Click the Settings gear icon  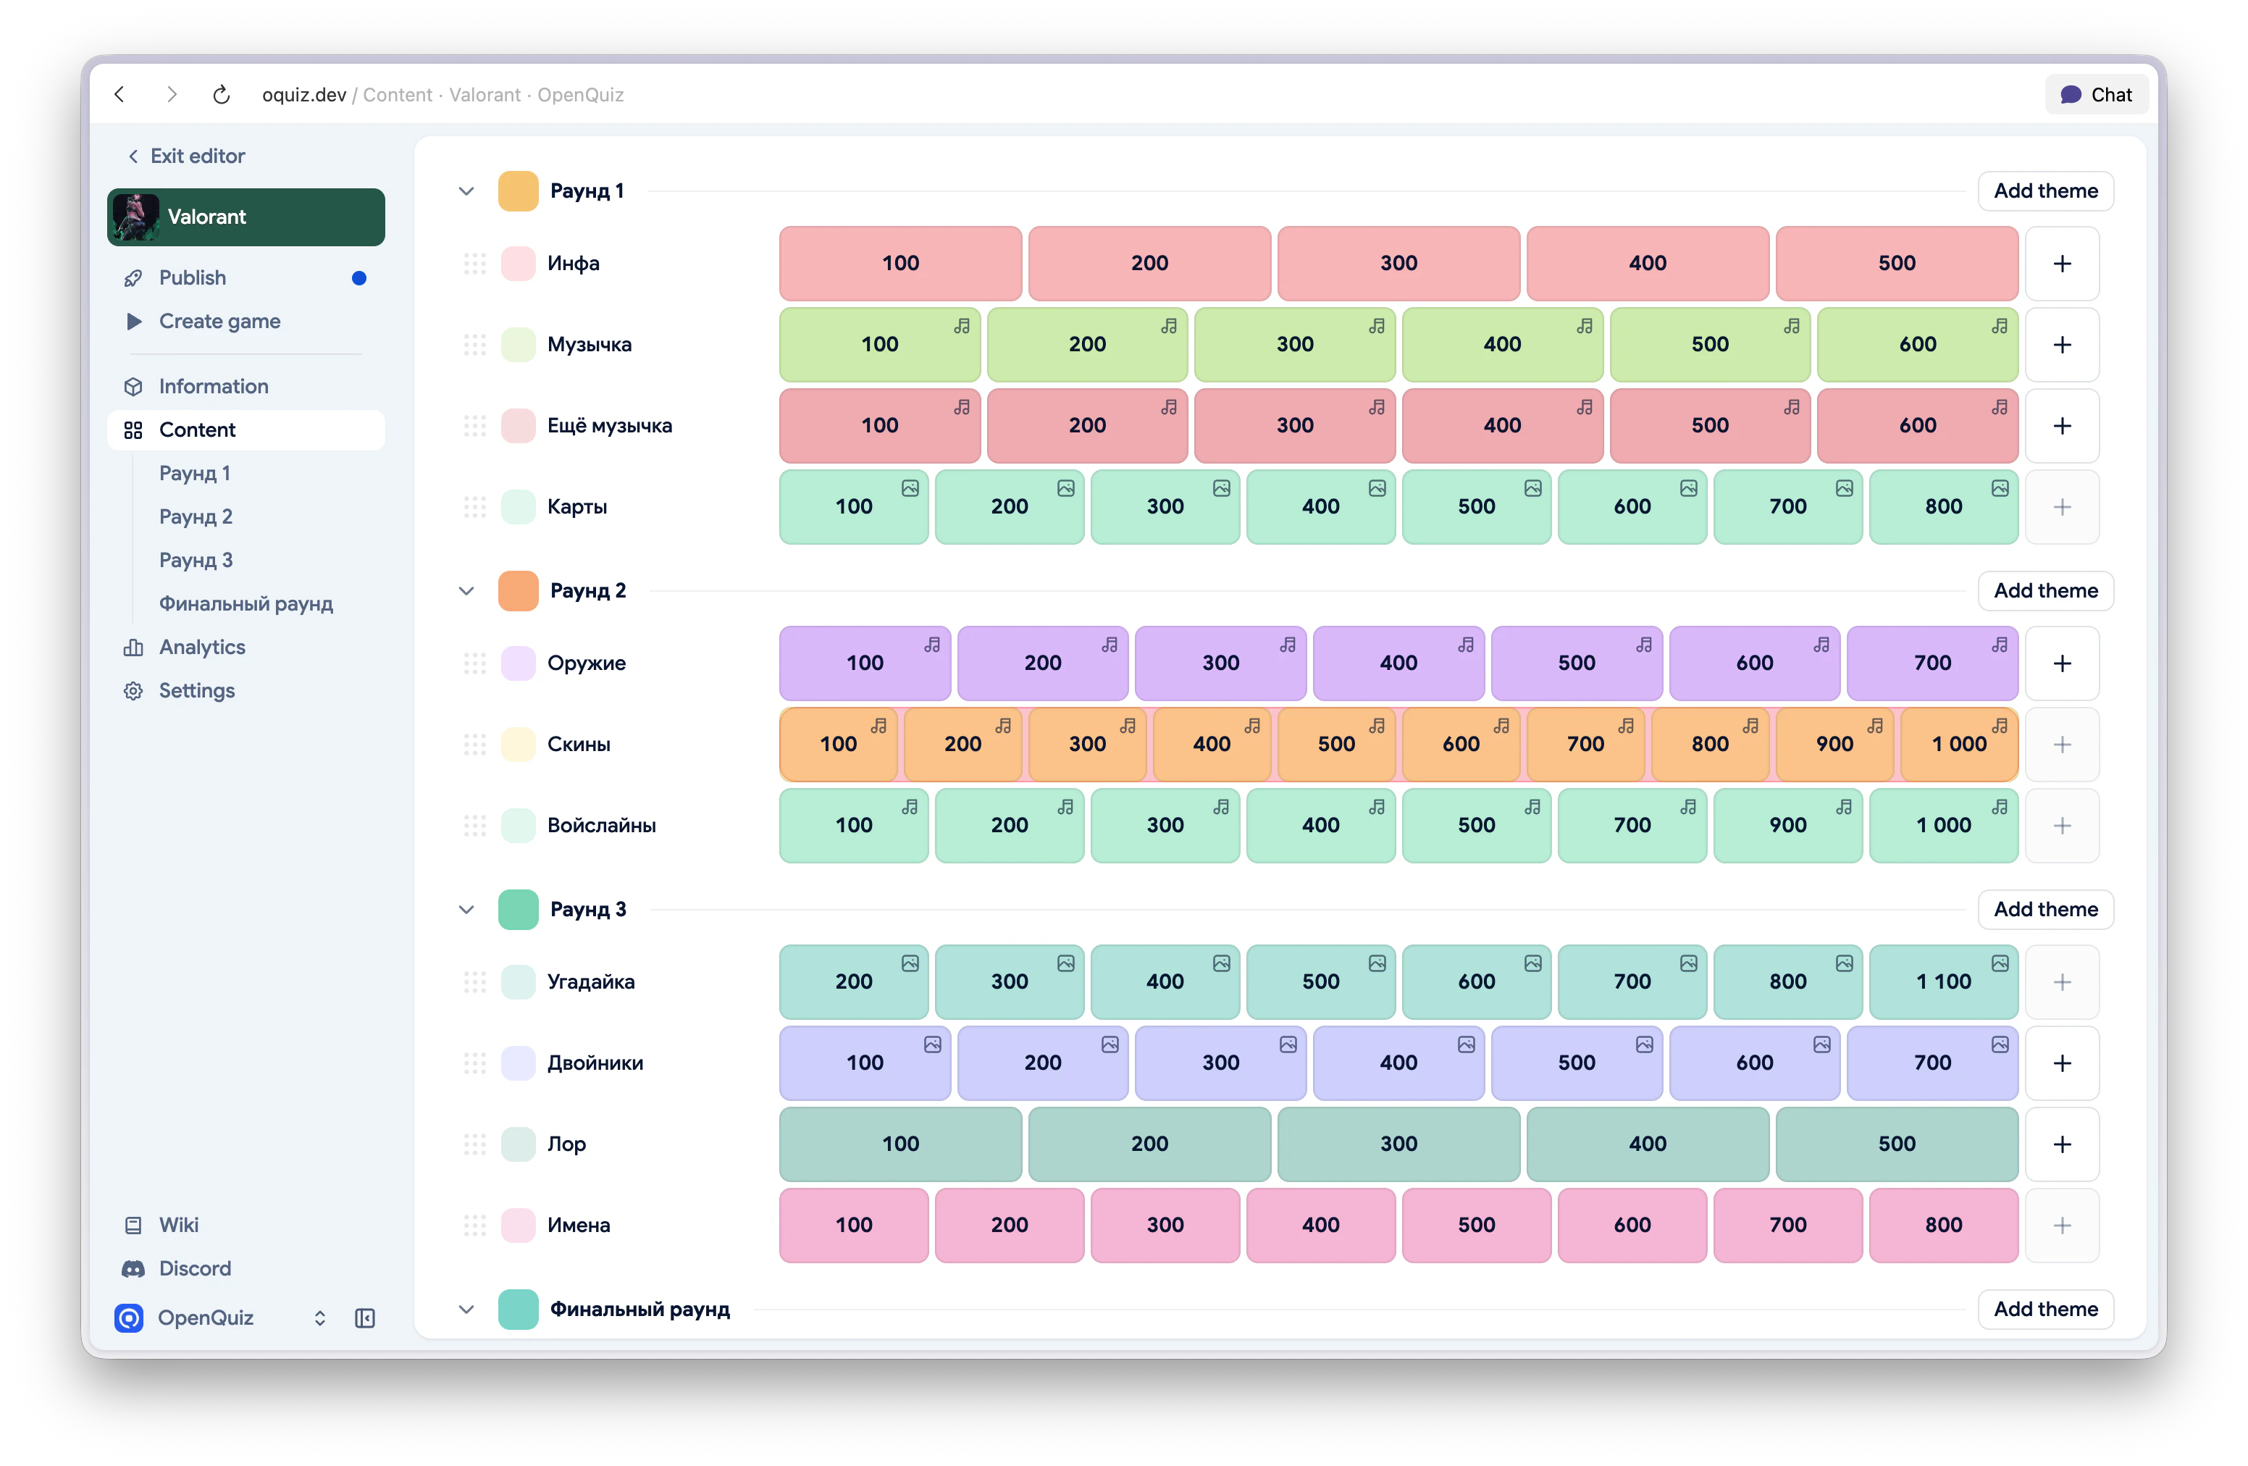133,690
